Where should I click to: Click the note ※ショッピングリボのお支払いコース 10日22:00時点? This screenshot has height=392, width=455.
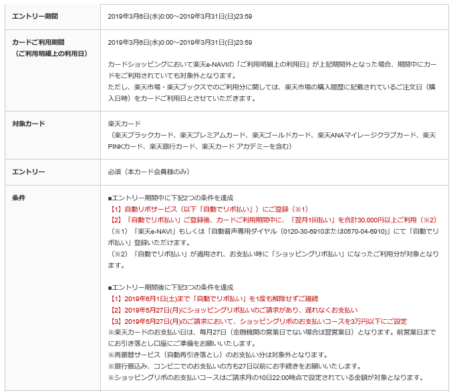[x=266, y=377]
